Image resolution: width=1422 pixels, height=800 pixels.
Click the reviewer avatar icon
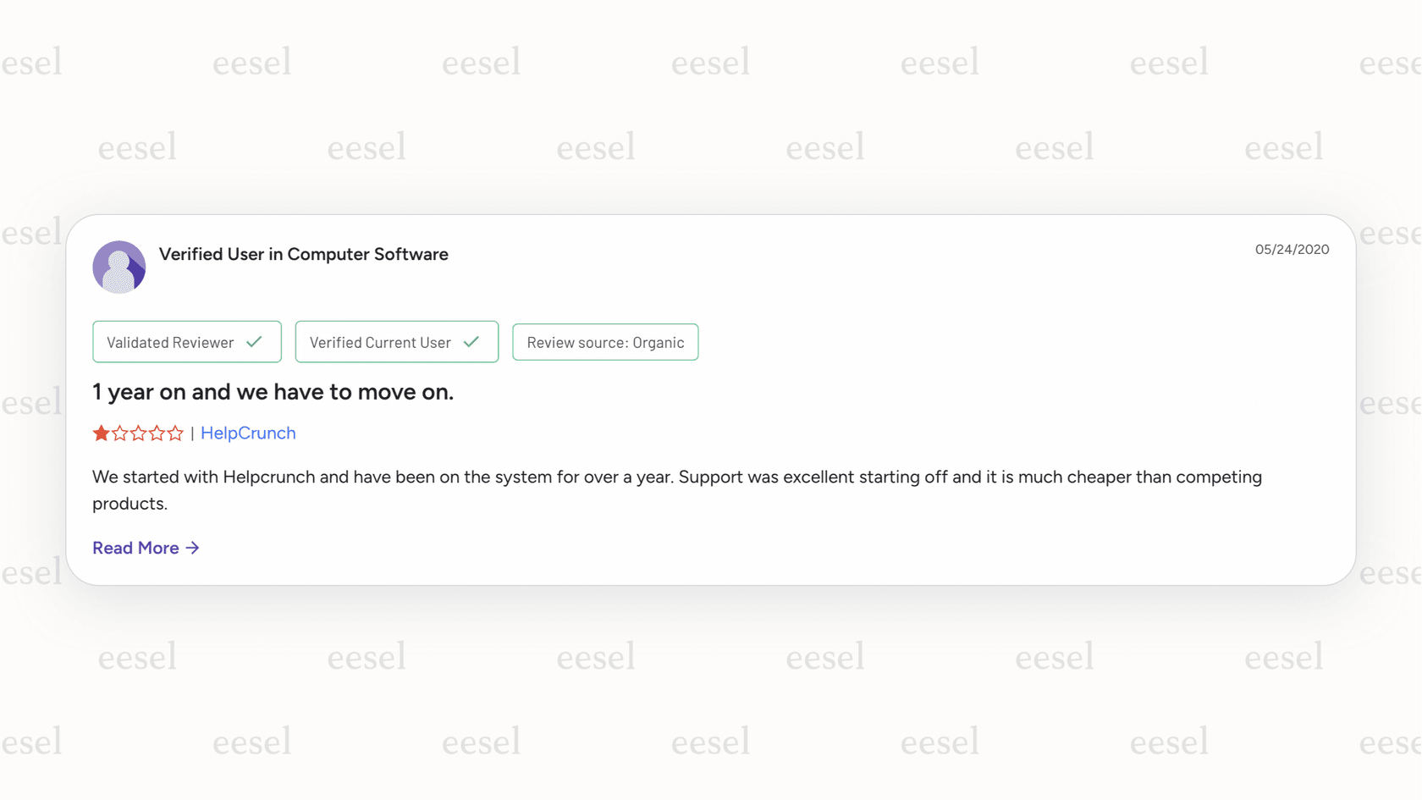pyautogui.click(x=118, y=266)
